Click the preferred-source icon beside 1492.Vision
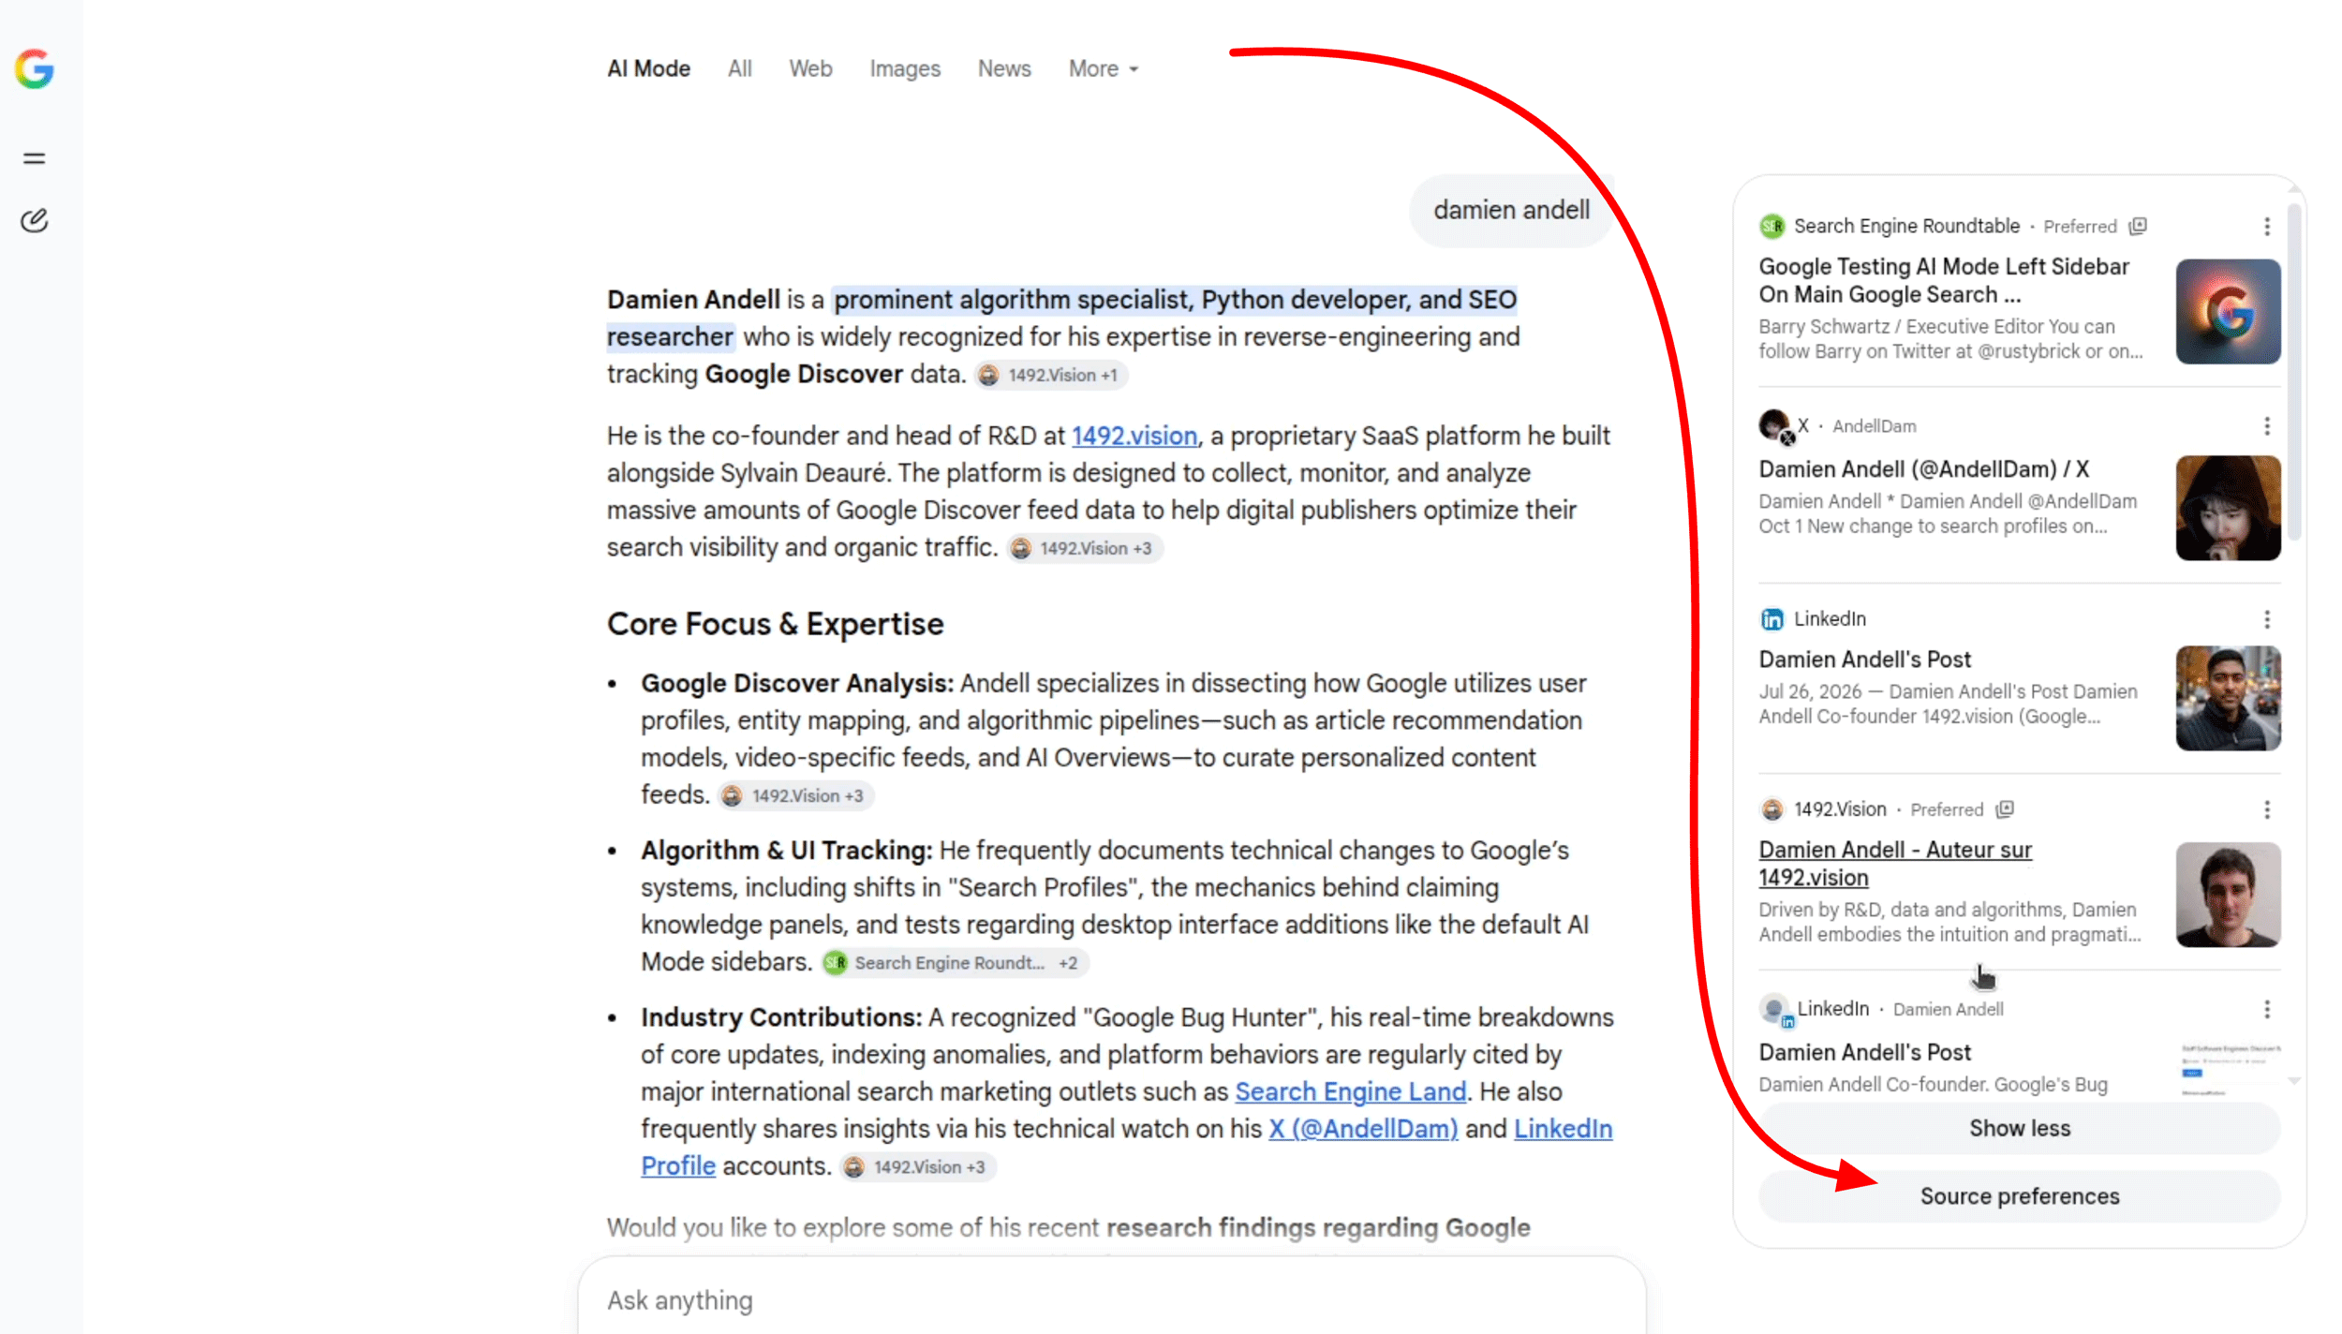Screen dimensions: 2342x1334 [2005, 809]
